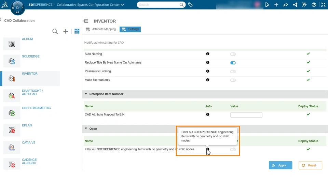Click the share arrow icon
The width and height of the screenshot is (328, 184).
[286, 4]
